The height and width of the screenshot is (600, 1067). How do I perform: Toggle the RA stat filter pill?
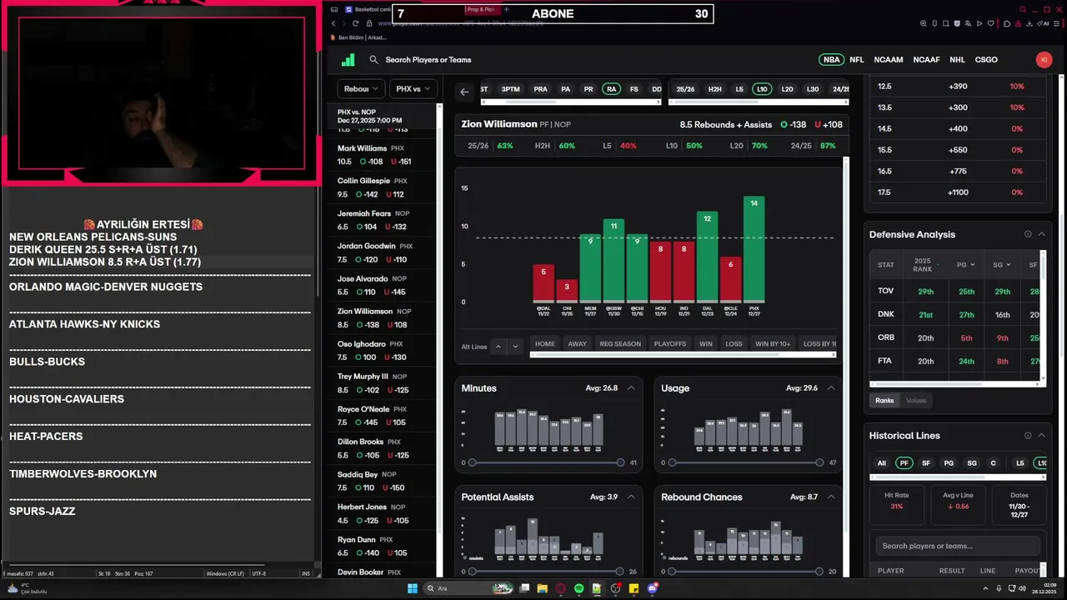(x=612, y=89)
